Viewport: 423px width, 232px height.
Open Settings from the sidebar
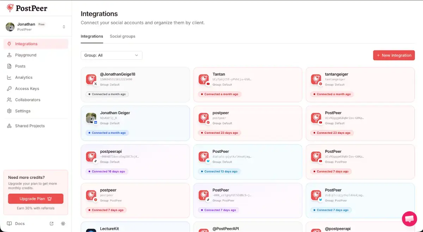click(36, 111)
